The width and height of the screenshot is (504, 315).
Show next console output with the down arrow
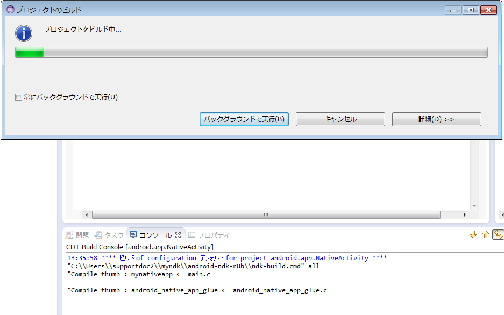click(473, 235)
